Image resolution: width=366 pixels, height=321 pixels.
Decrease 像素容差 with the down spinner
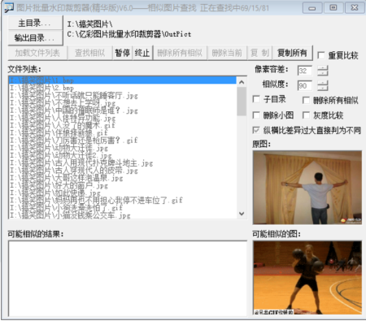[x=323, y=73]
